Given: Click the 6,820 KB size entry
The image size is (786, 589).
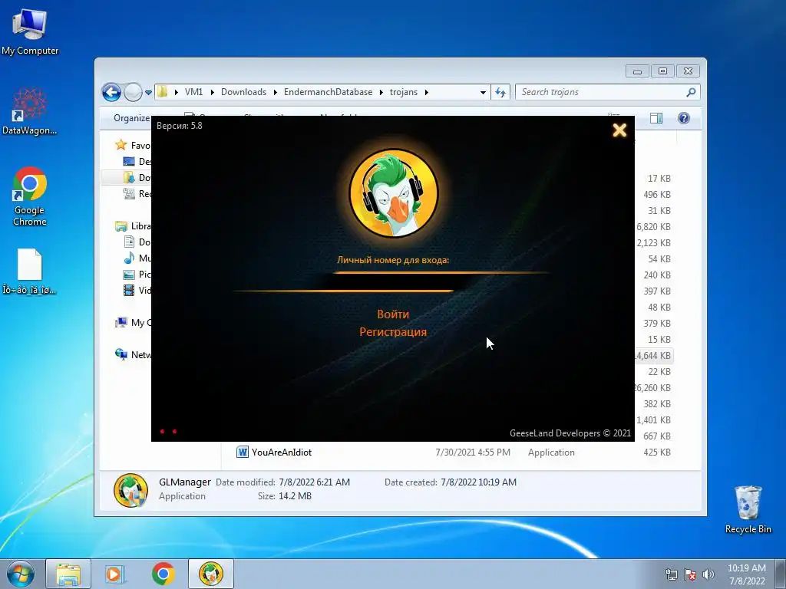Looking at the screenshot, I should pos(654,227).
